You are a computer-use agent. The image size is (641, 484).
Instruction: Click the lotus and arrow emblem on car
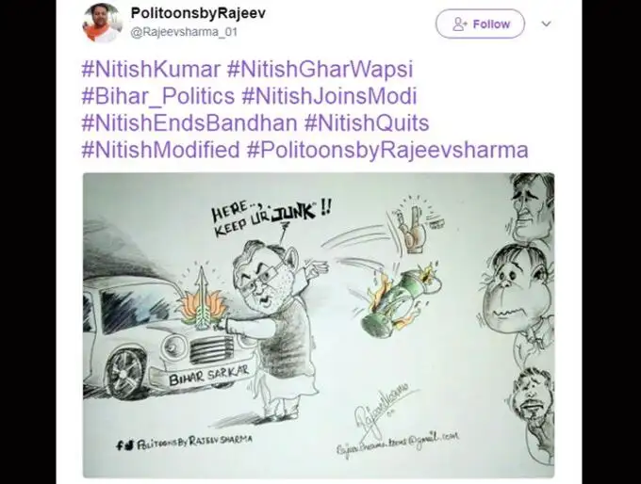coord(200,300)
